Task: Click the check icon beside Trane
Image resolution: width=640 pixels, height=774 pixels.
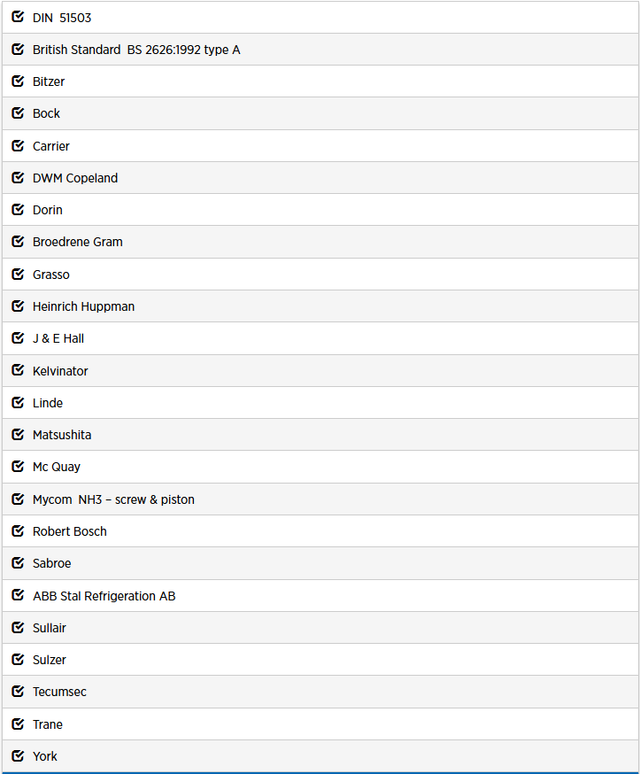Action: coord(18,724)
